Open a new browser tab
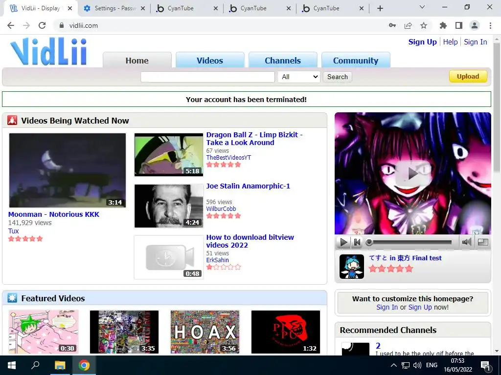Image resolution: width=501 pixels, height=375 pixels. tap(380, 8)
